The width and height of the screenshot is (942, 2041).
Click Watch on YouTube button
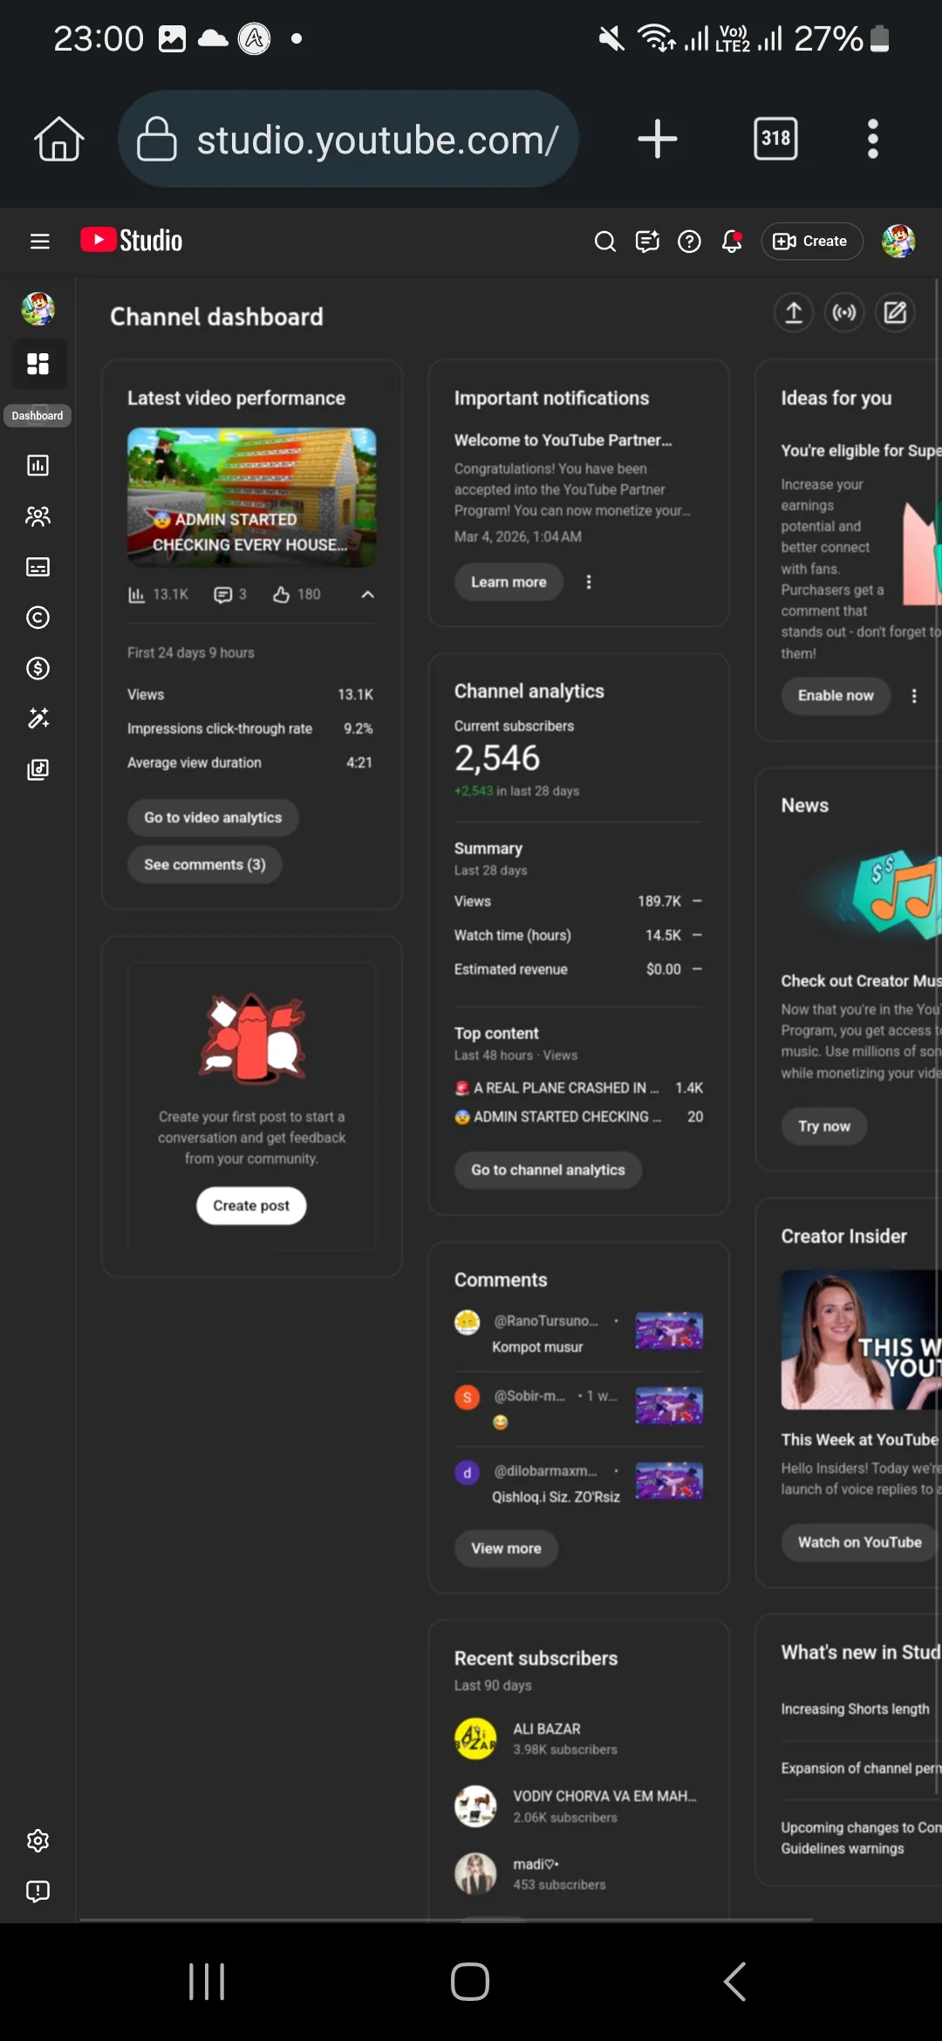click(860, 1542)
